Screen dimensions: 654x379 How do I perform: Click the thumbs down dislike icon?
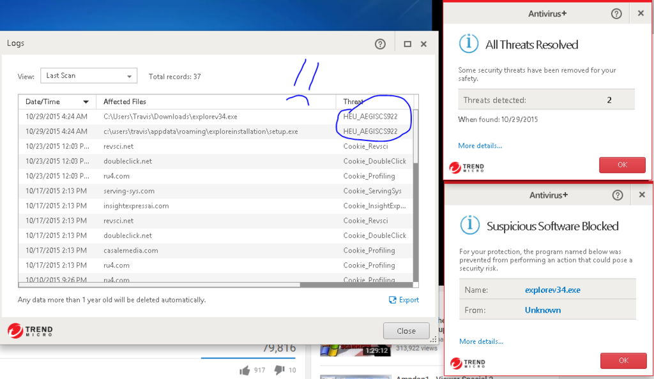[279, 370]
